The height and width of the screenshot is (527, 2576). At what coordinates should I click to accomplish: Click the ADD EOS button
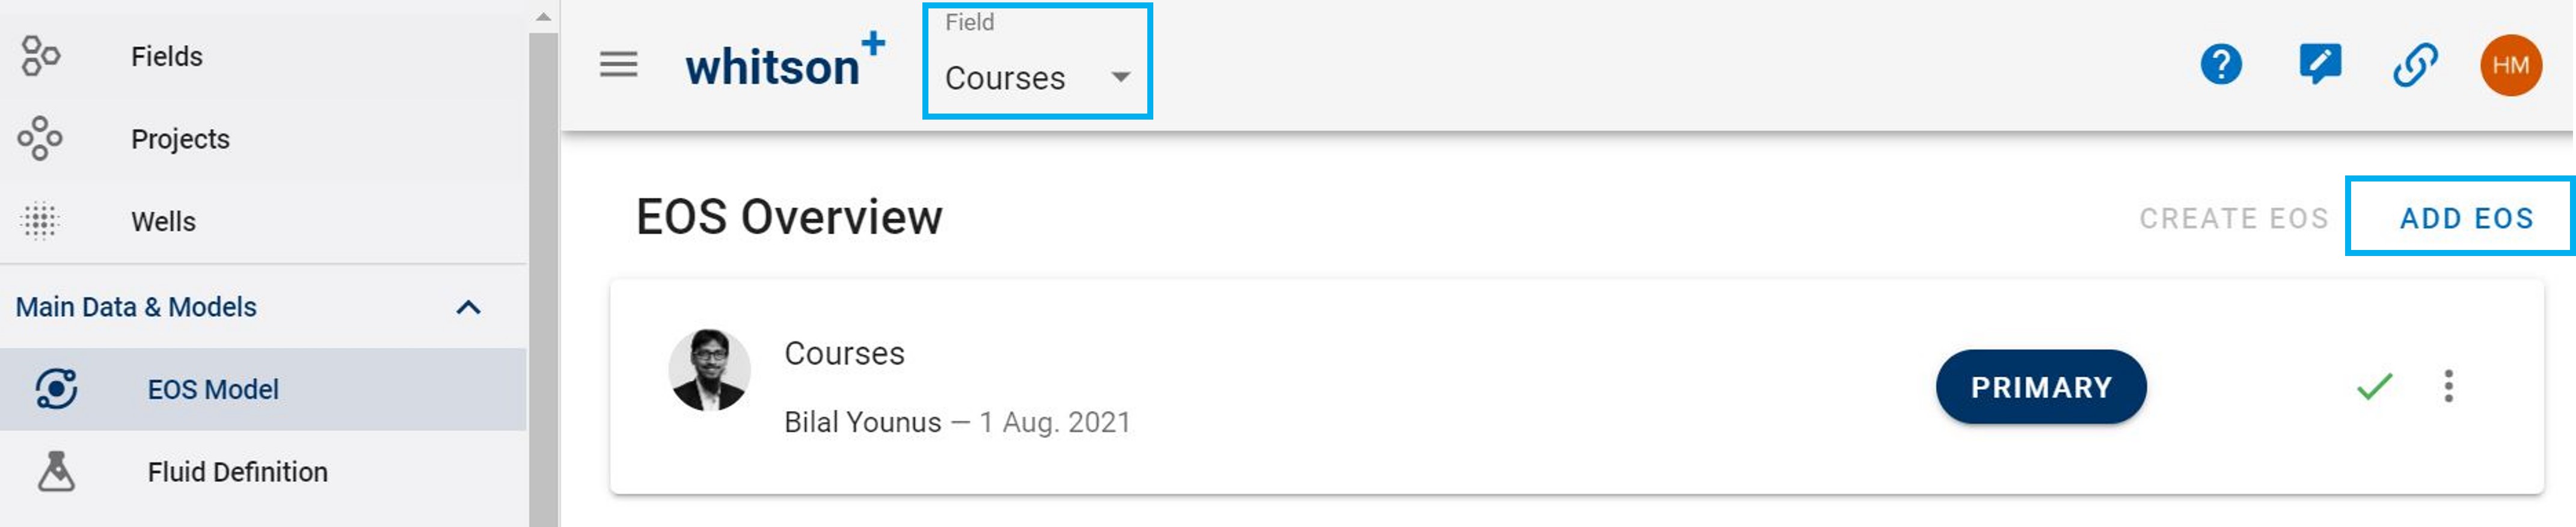(x=2466, y=217)
